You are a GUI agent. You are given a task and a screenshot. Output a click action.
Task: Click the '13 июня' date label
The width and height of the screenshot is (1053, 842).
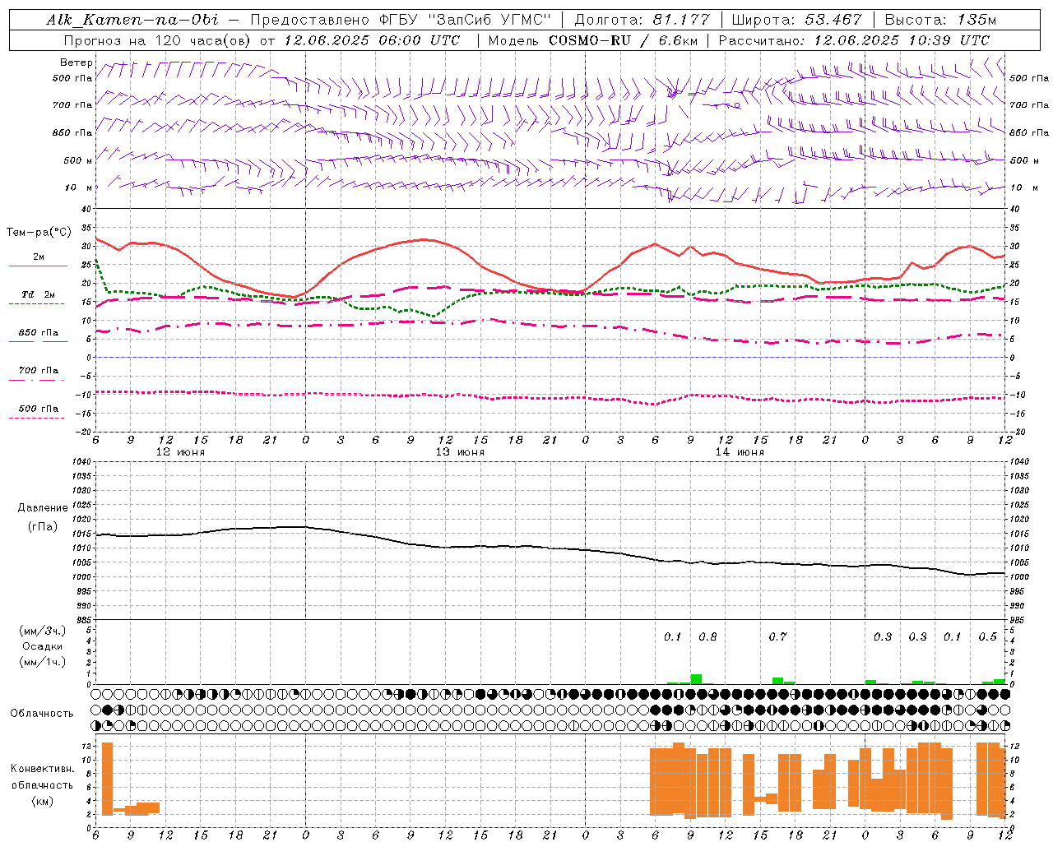[460, 452]
